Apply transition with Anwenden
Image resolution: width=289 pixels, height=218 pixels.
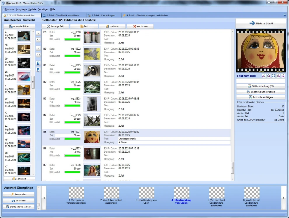click(x=19, y=194)
